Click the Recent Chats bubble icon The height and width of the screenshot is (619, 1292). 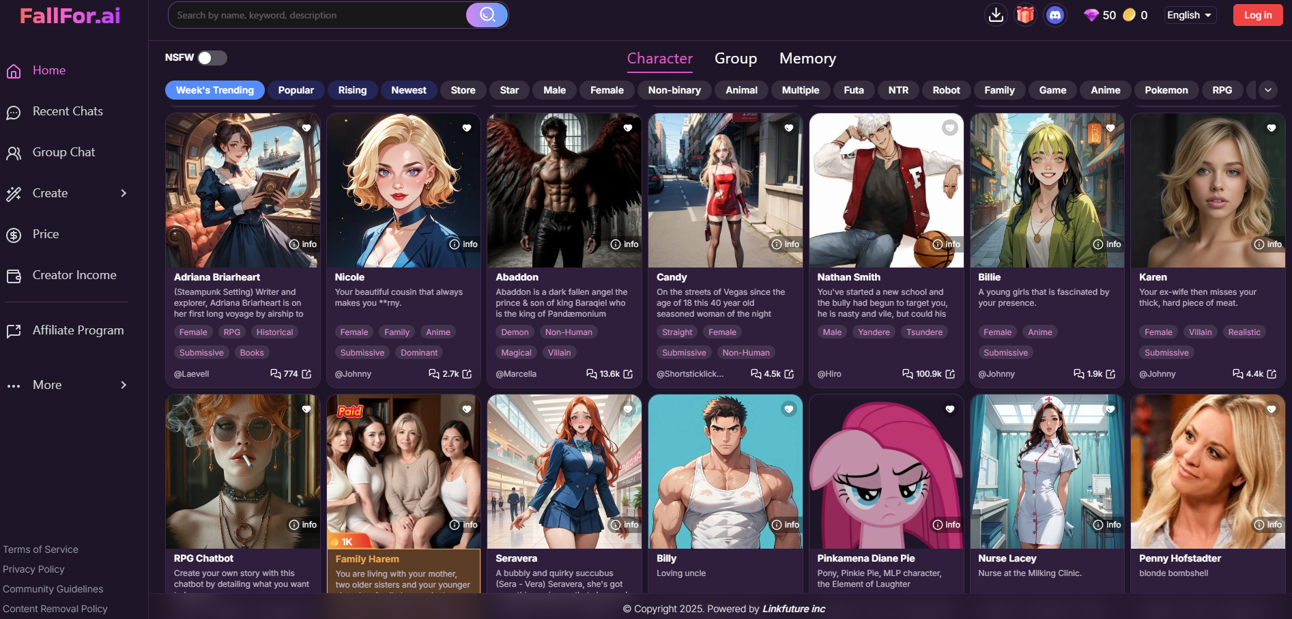(14, 113)
